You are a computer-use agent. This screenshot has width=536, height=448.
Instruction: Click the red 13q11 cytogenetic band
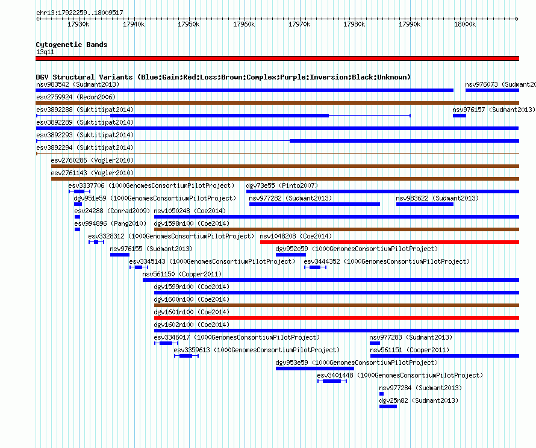277,58
